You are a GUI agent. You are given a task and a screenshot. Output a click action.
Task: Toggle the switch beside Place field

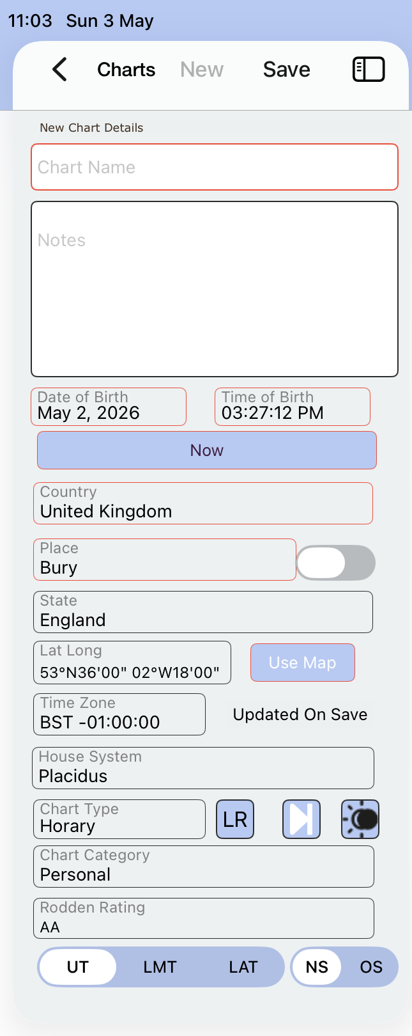pos(335,563)
